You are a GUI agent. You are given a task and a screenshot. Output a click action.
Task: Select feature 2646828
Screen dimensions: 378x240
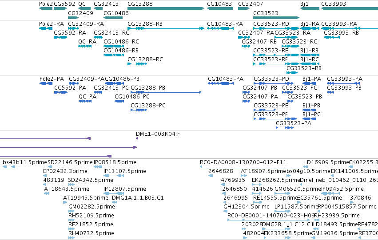click(x=221, y=171)
